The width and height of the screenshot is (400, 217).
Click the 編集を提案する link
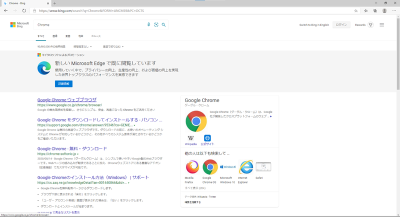pyautogui.click(x=192, y=202)
